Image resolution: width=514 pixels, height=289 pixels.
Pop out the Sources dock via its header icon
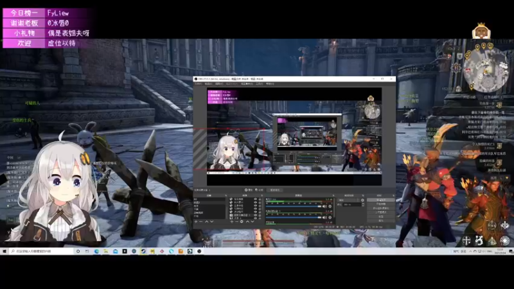tap(262, 196)
